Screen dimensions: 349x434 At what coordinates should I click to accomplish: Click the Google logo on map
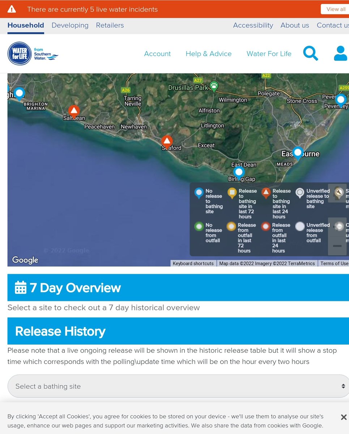coord(25,260)
